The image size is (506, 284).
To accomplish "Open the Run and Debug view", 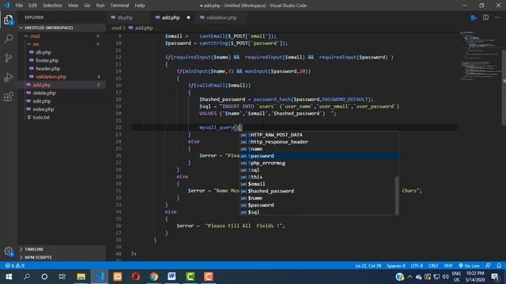I will [9, 77].
